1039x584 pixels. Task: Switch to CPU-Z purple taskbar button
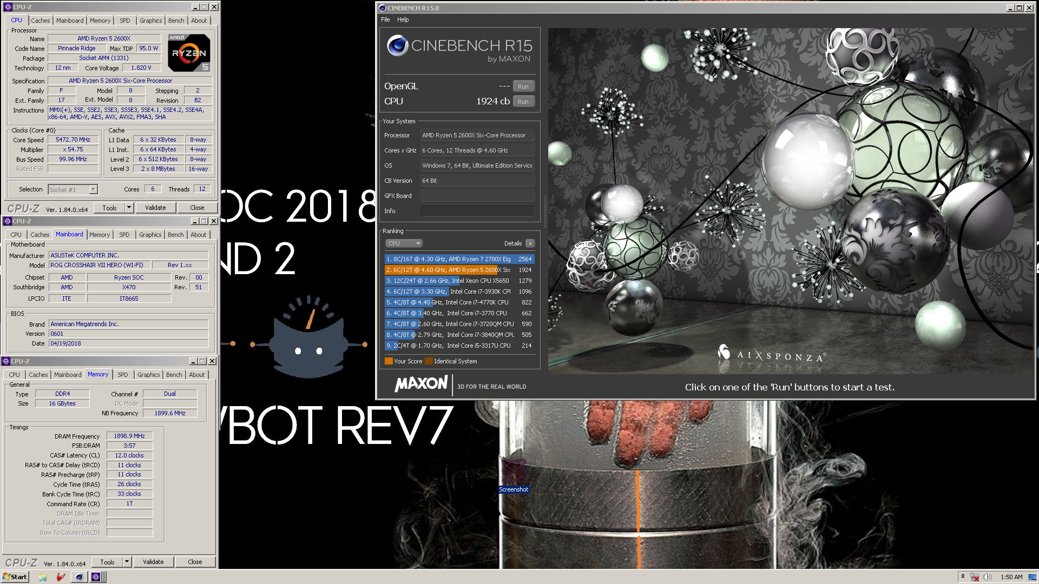click(96, 577)
